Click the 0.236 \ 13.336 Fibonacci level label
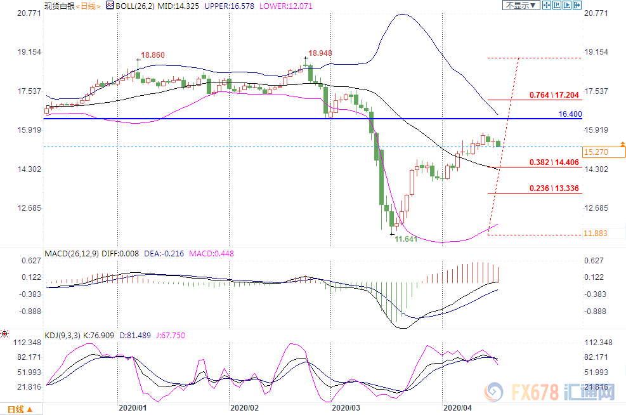626x415 pixels. pyautogui.click(x=554, y=188)
